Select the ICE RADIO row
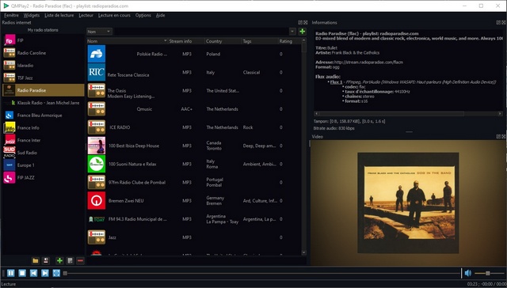 [x=193, y=127]
